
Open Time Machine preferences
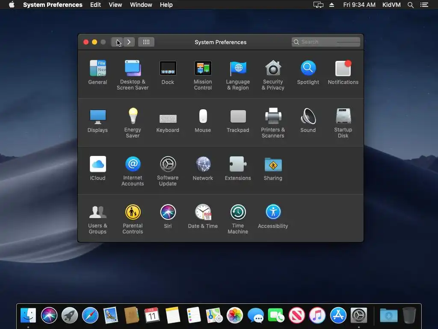pos(238,219)
